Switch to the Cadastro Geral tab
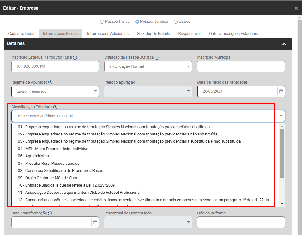Image resolution: width=302 pixels, height=235 pixels. click(x=21, y=33)
